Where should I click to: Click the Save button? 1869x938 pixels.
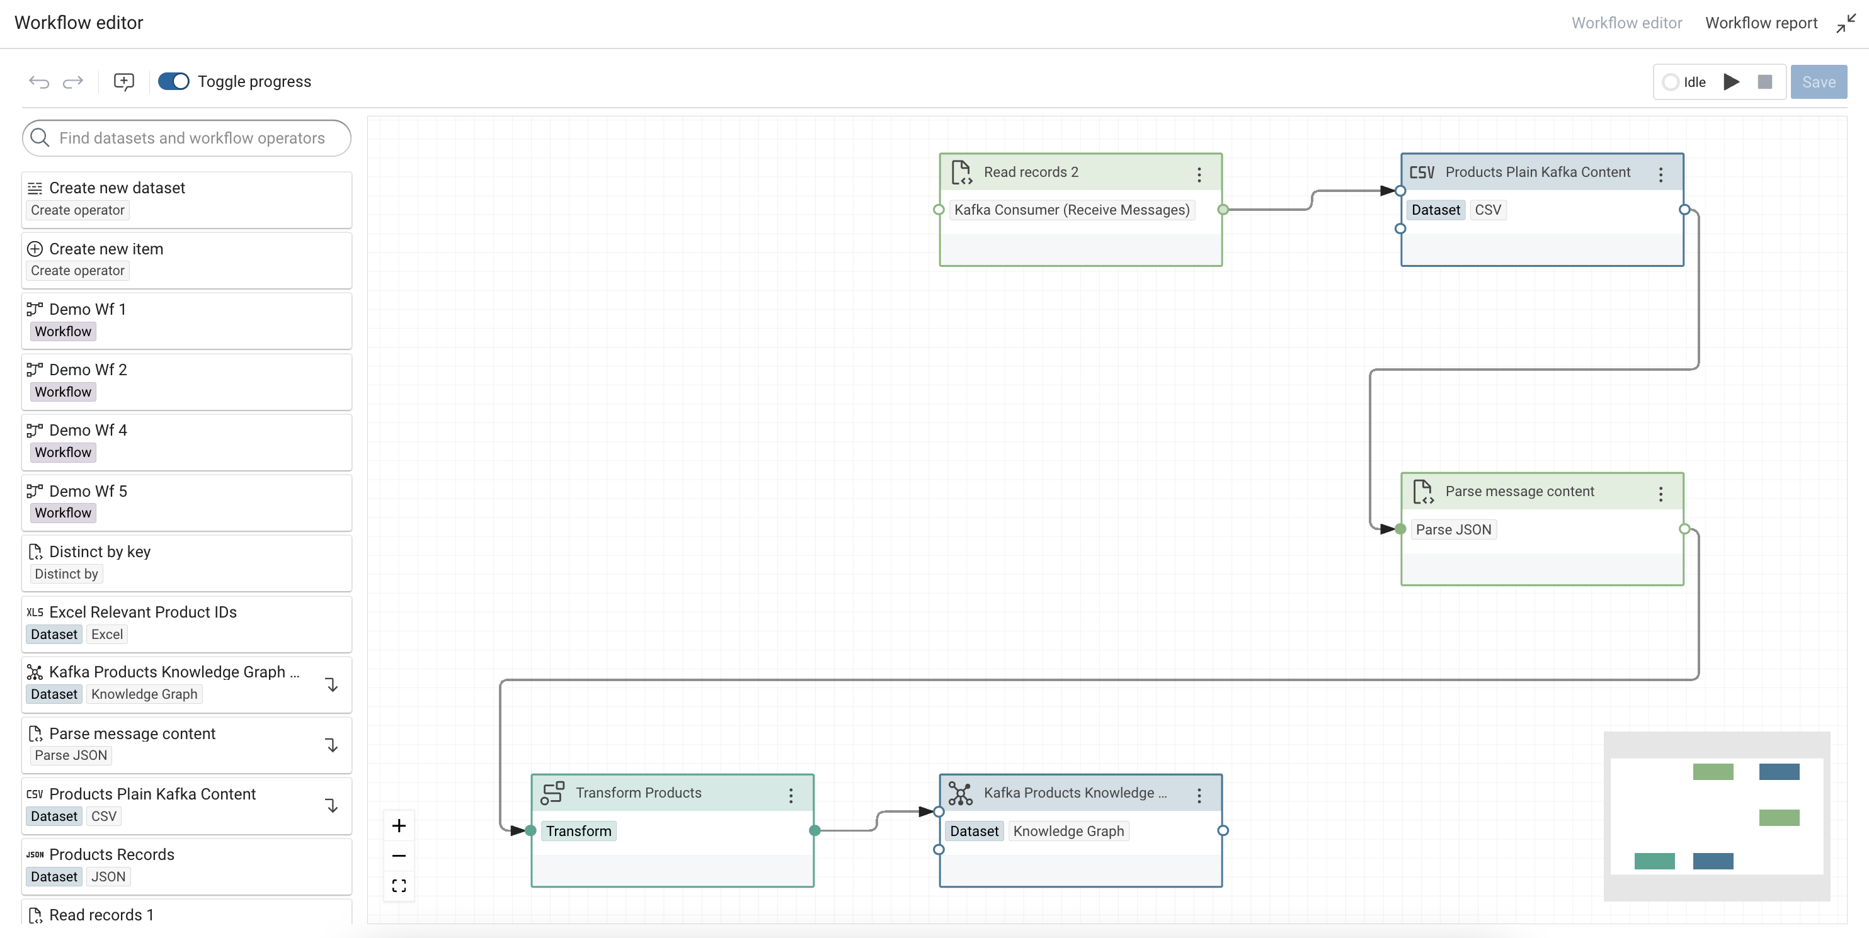point(1818,82)
